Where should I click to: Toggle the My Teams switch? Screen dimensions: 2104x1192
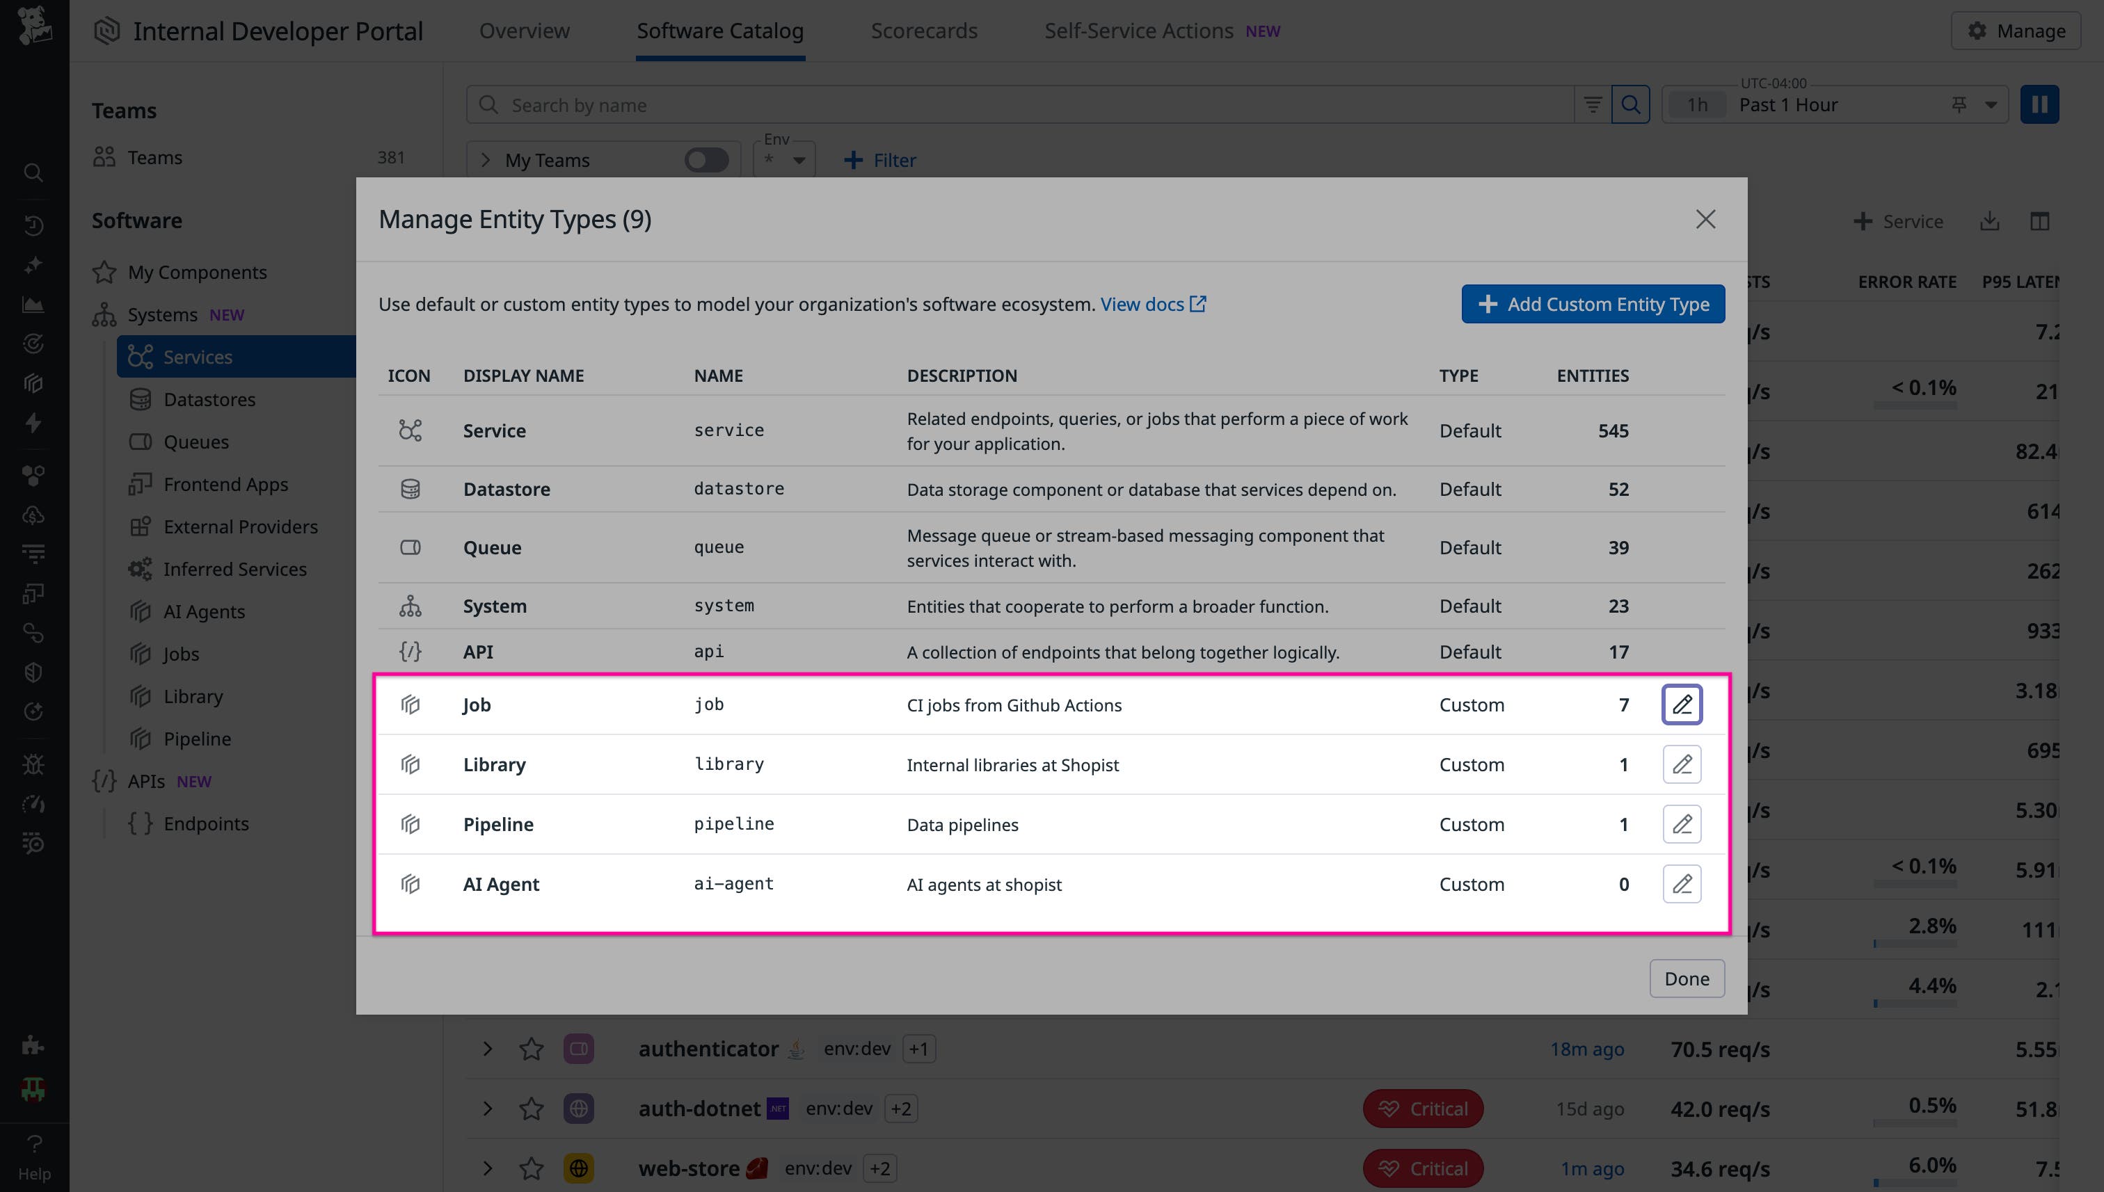click(705, 160)
